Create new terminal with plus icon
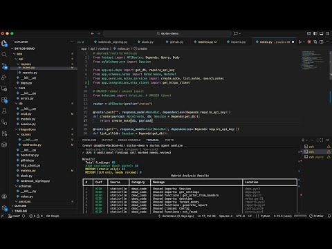Viewport: 332px width, 249px height. (x=303, y=140)
